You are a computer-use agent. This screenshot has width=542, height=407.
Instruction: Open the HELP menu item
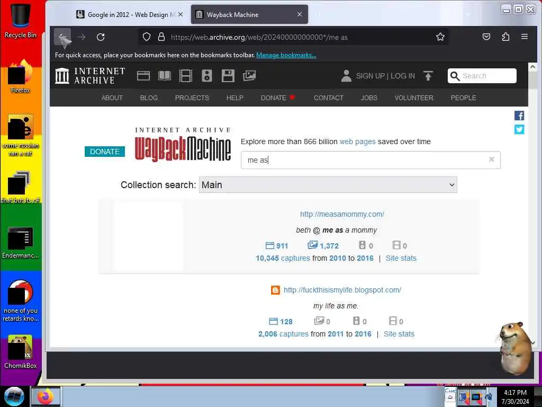click(234, 98)
